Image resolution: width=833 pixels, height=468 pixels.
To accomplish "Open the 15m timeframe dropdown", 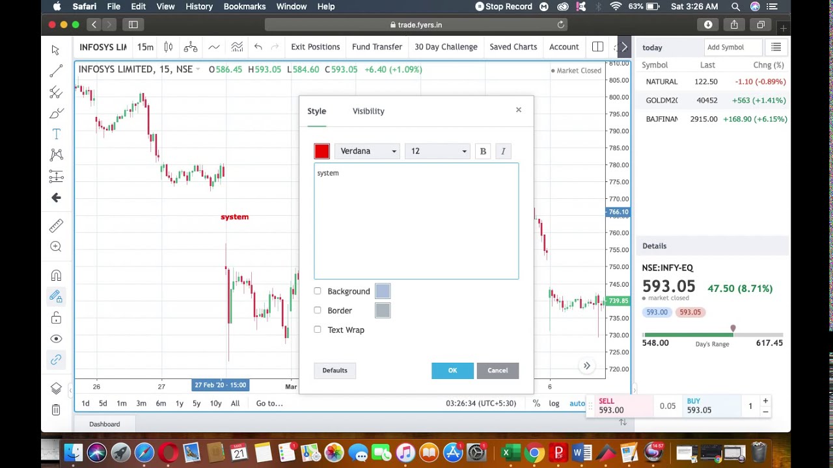I will (x=145, y=47).
